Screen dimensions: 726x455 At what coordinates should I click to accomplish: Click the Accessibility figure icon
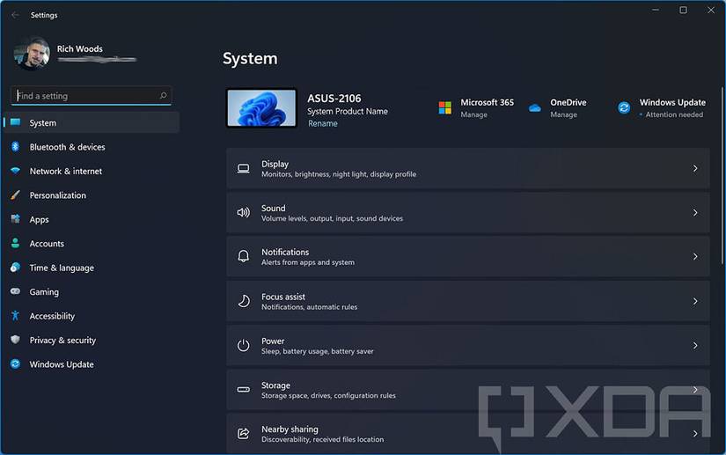pos(15,316)
